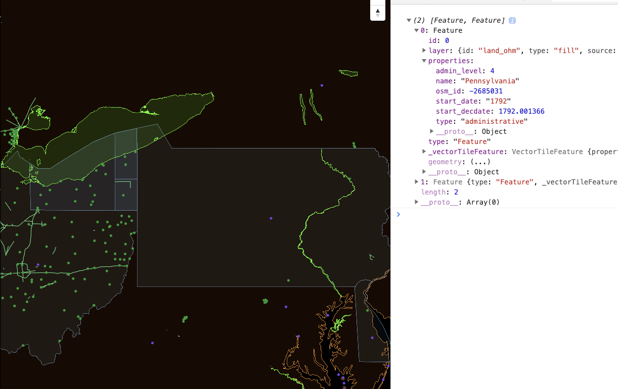Image resolution: width=618 pixels, height=389 pixels.
Task: Select the start_decdate 1792.001366 value
Action: [521, 111]
